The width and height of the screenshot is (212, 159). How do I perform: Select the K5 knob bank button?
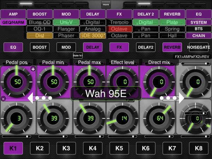(x=119, y=148)
